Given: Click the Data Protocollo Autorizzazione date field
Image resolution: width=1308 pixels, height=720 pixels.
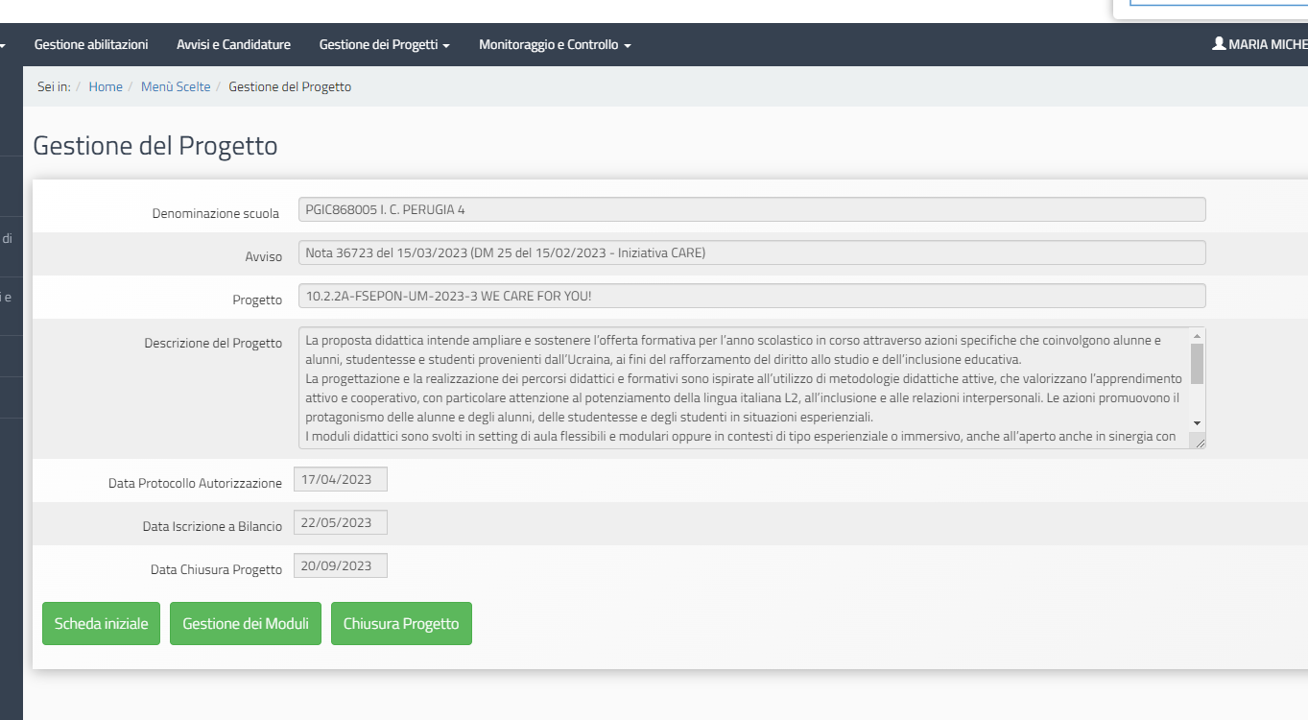Looking at the screenshot, I should [341, 479].
